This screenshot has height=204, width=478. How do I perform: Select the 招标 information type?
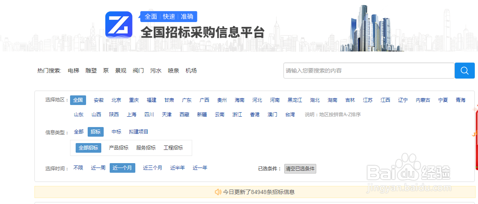click(x=96, y=132)
